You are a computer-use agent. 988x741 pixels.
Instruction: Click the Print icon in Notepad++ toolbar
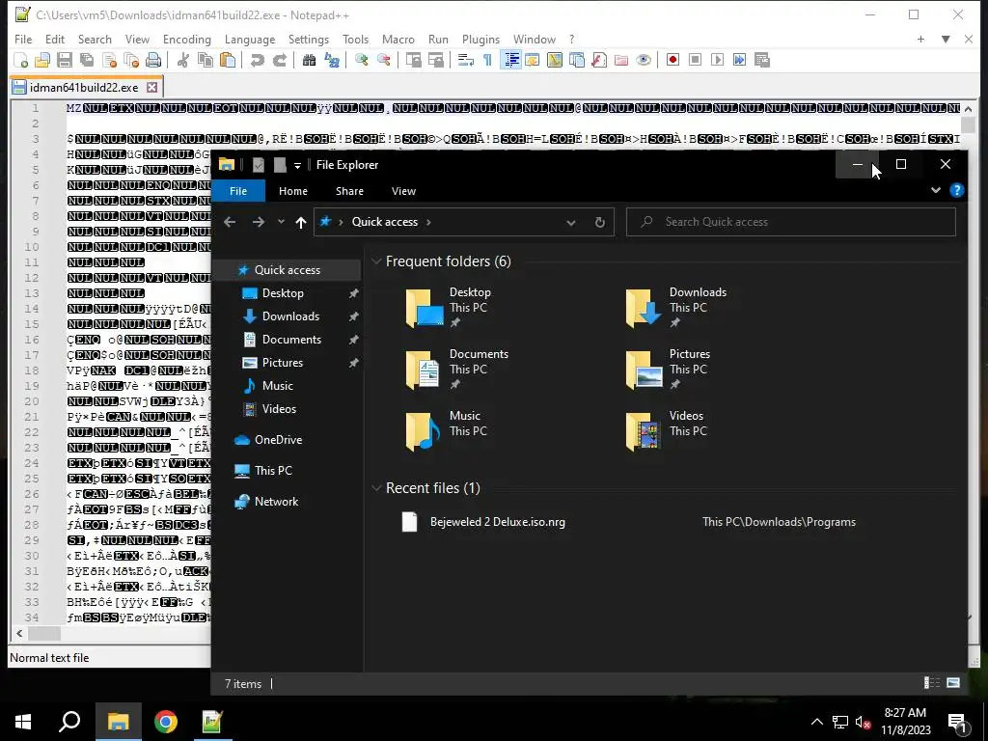tap(153, 60)
